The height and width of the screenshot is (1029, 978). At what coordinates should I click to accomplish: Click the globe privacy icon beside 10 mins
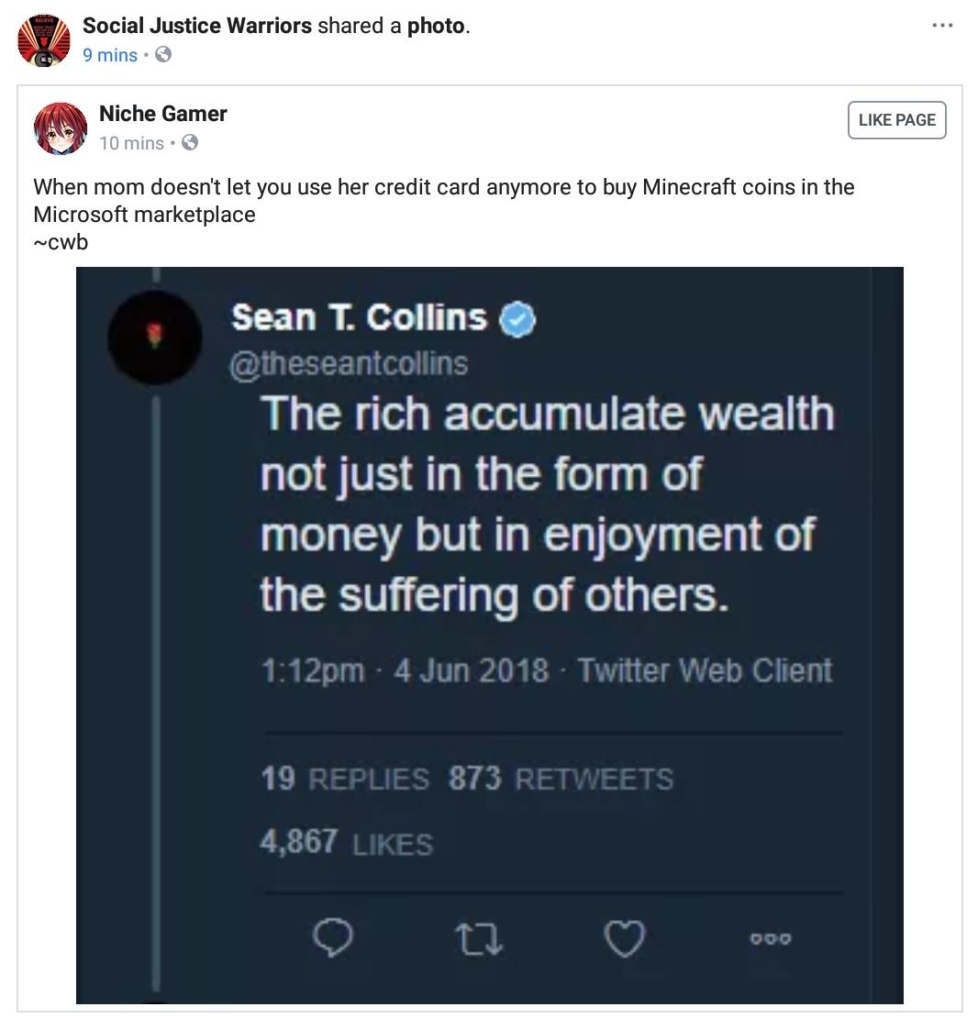pos(190,143)
